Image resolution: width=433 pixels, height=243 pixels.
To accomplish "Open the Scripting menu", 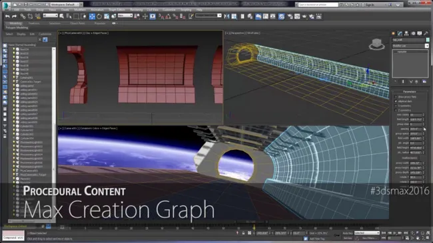I will point(186,10).
